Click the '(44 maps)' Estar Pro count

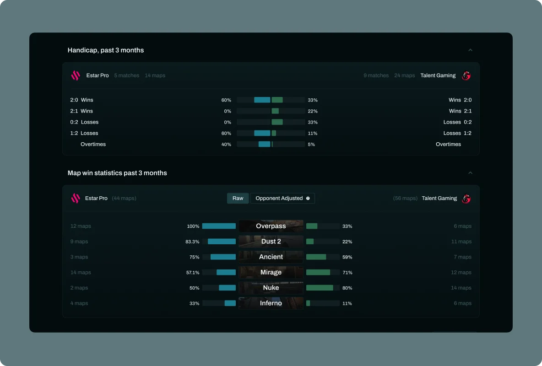click(x=124, y=198)
